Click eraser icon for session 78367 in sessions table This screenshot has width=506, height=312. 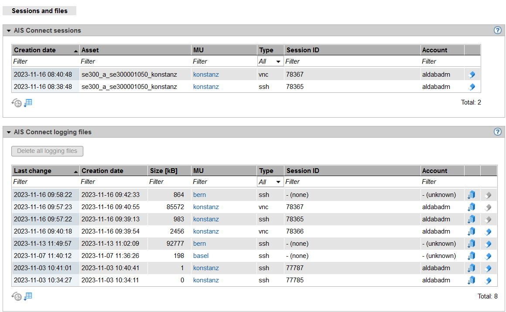coord(471,75)
